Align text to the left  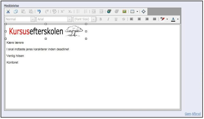pos(132,19)
